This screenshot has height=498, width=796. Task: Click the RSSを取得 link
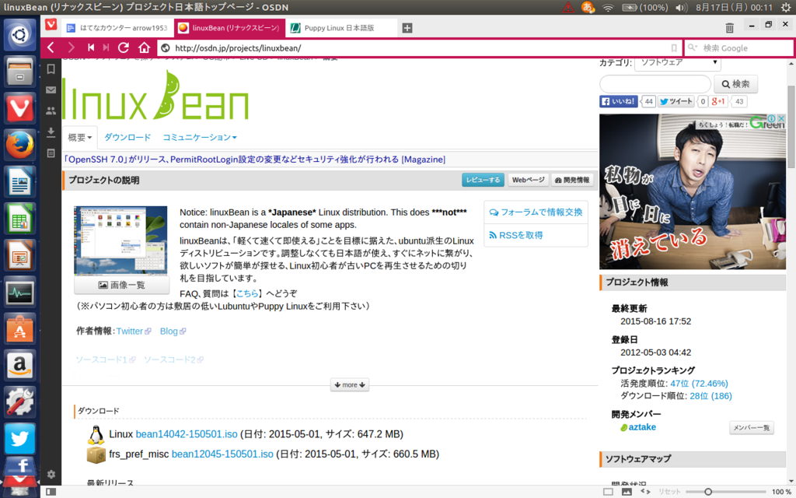pyautogui.click(x=516, y=235)
